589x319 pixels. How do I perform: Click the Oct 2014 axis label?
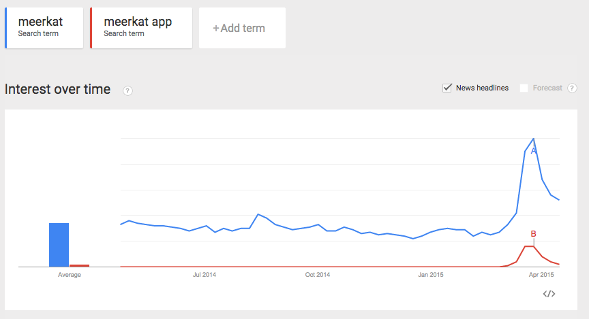pos(318,275)
